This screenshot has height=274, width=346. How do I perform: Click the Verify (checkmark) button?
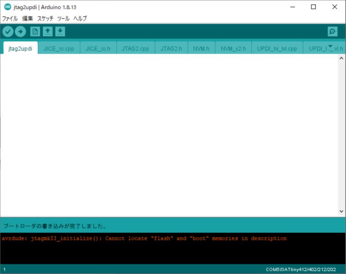(8, 32)
